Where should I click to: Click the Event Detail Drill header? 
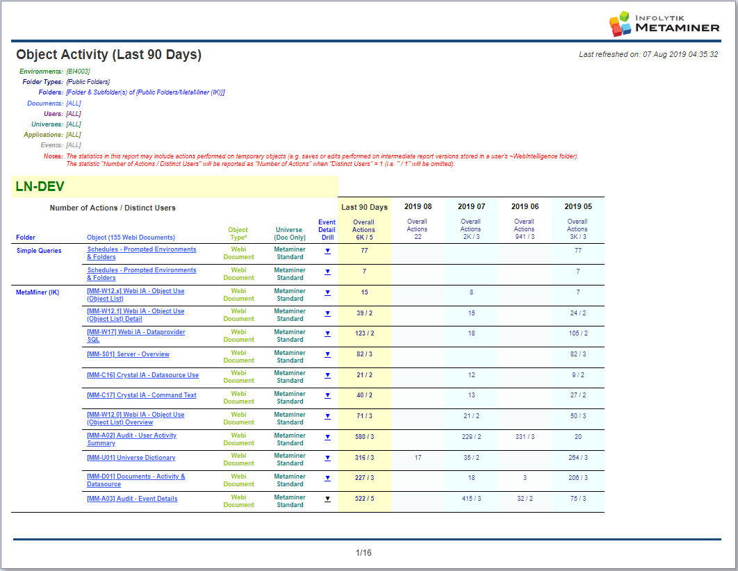coord(327,230)
